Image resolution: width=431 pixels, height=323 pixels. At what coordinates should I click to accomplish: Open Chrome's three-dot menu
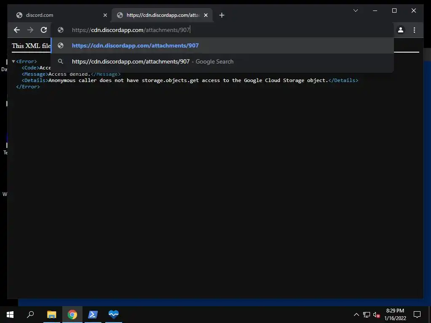point(414,30)
